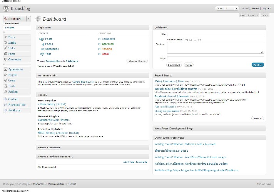The width and height of the screenshot is (274, 192).
Task: Click the Biznisblog site title
Action: coord(20,8)
